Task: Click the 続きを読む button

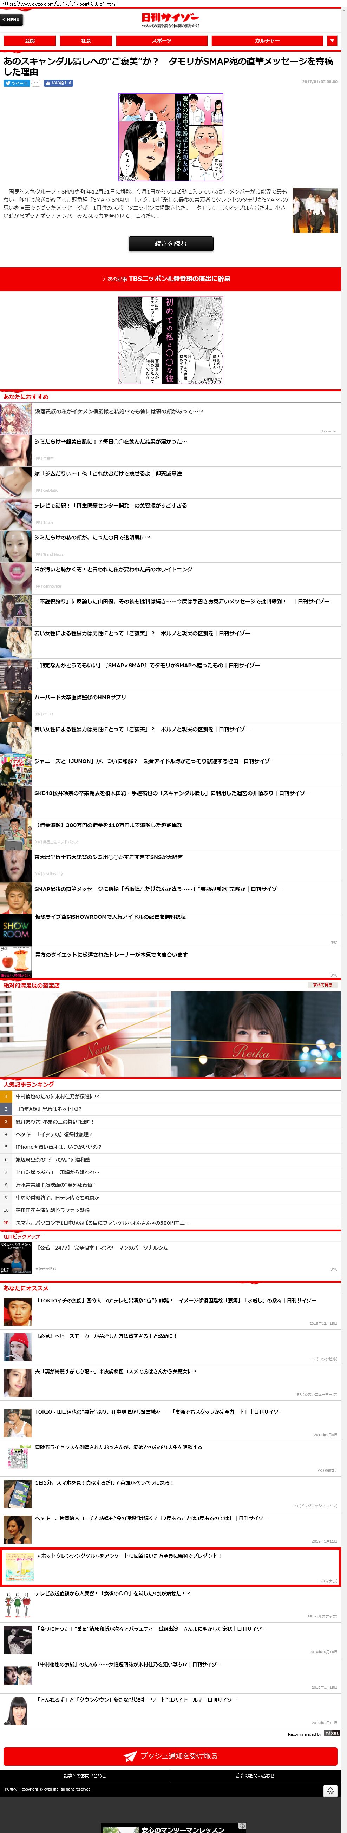Action: pyautogui.click(x=171, y=243)
